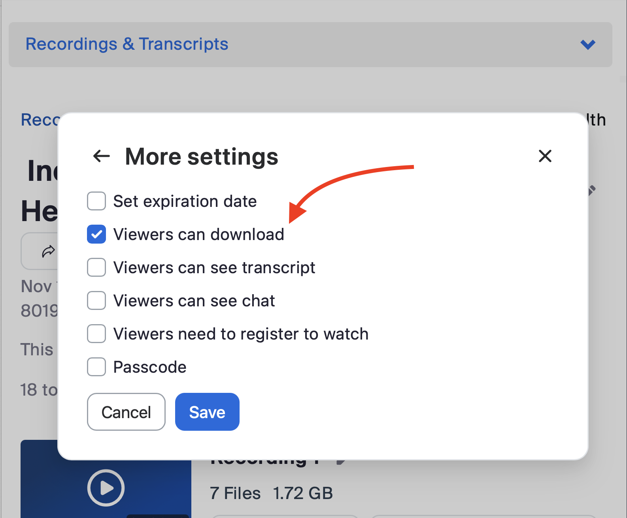Viewport: 627px width, 518px height.
Task: Turn on the Passcode checkbox
Action: point(96,367)
